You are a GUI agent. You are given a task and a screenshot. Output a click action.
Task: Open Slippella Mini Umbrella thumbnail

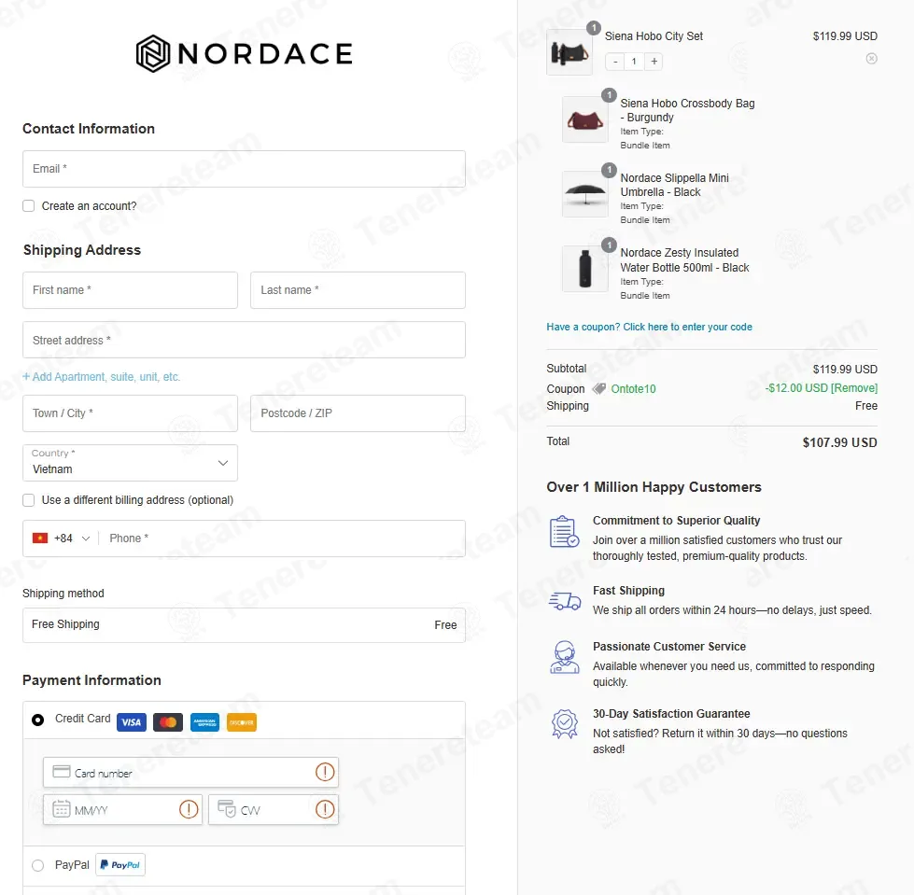585,194
